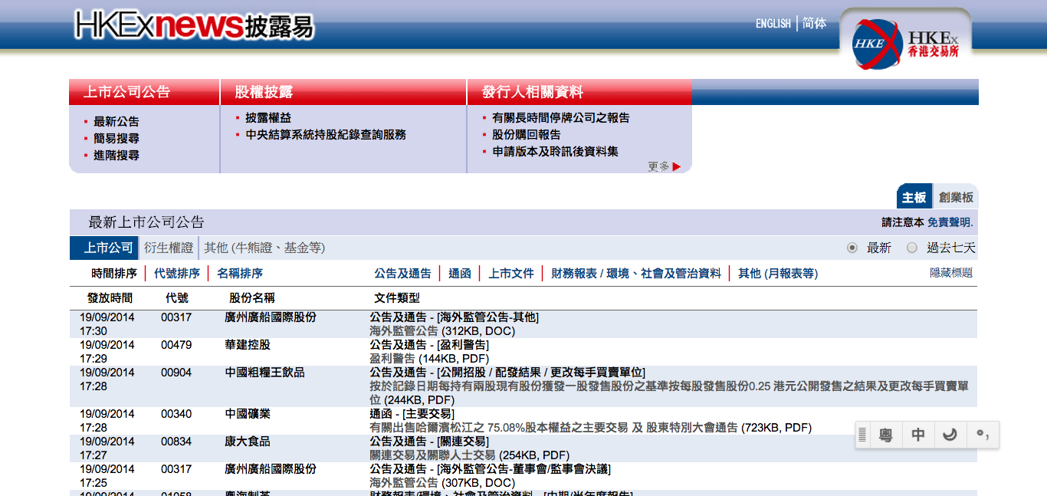Viewport: 1047px width, 496px height.
Task: Switch to the 主板 tab
Action: click(914, 197)
